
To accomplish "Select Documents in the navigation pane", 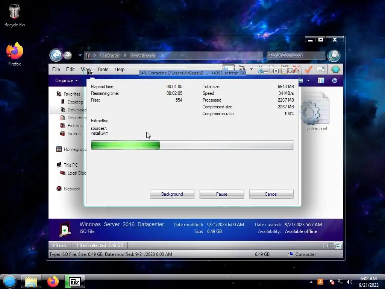I will 77,117.
